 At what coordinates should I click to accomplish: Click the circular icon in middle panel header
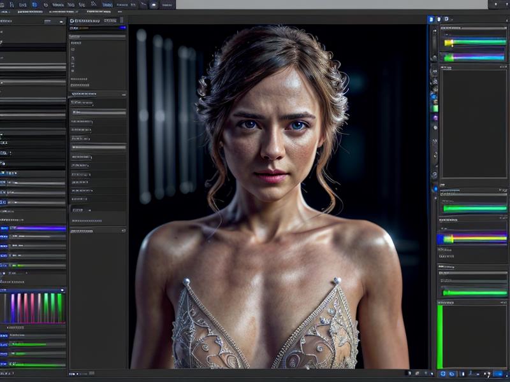click(x=71, y=20)
